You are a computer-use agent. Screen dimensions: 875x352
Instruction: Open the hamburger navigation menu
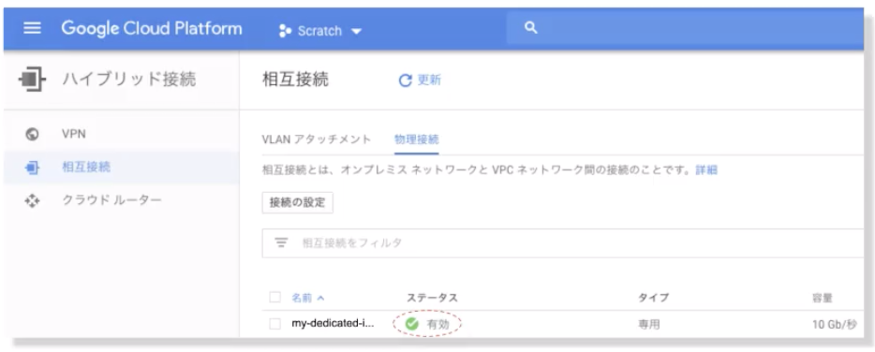click(x=32, y=29)
